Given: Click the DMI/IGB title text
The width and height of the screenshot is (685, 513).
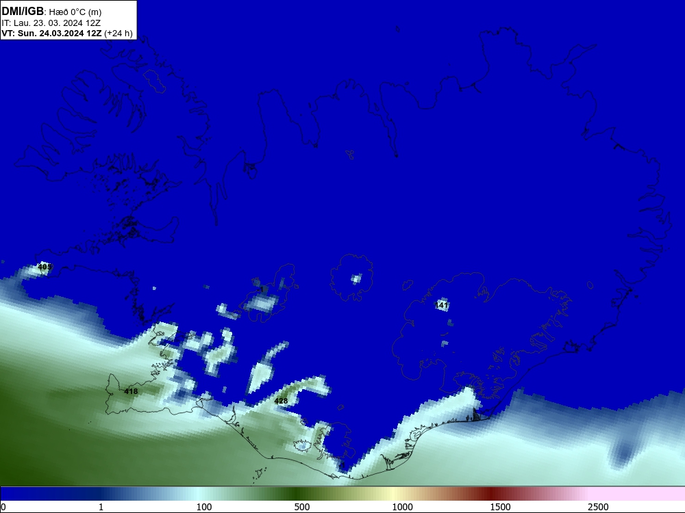Looking at the screenshot, I should tap(23, 12).
